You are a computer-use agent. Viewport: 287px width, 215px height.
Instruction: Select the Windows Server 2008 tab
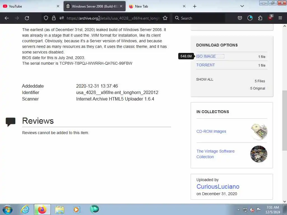click(x=94, y=6)
